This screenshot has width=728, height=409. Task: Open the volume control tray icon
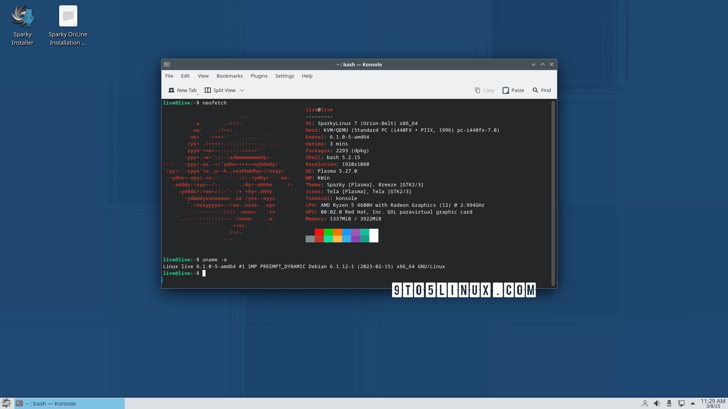click(x=657, y=403)
